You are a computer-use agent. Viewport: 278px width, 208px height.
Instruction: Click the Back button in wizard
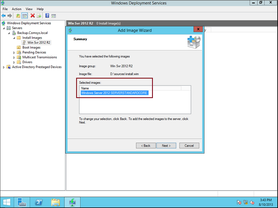tap(146, 146)
